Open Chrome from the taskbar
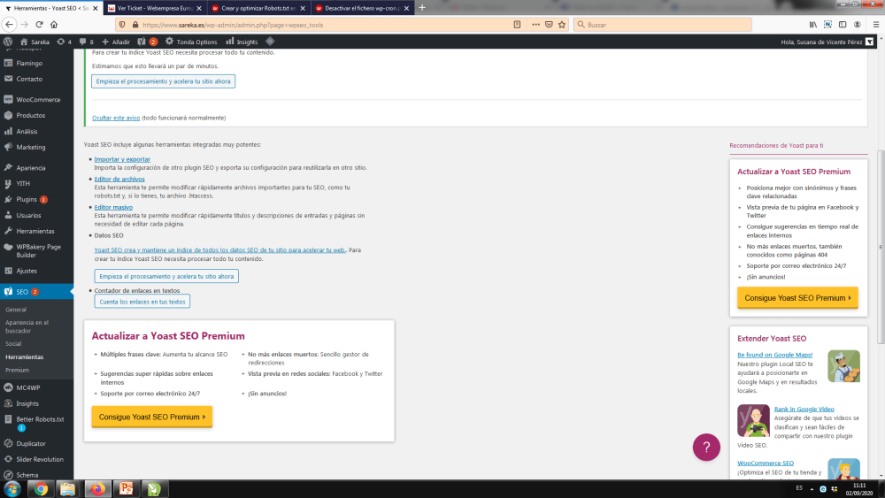 [x=41, y=489]
